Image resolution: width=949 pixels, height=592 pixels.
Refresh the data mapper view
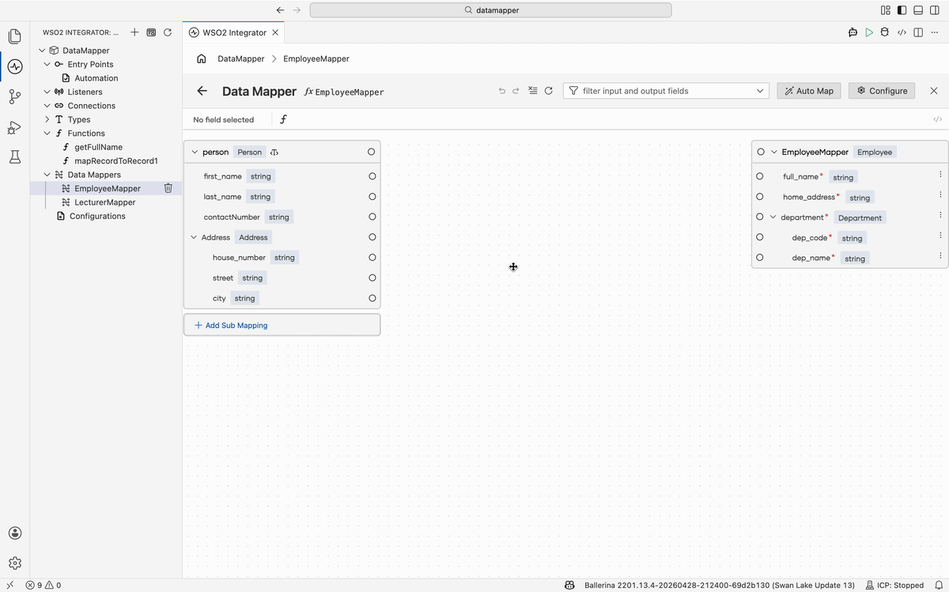point(548,91)
